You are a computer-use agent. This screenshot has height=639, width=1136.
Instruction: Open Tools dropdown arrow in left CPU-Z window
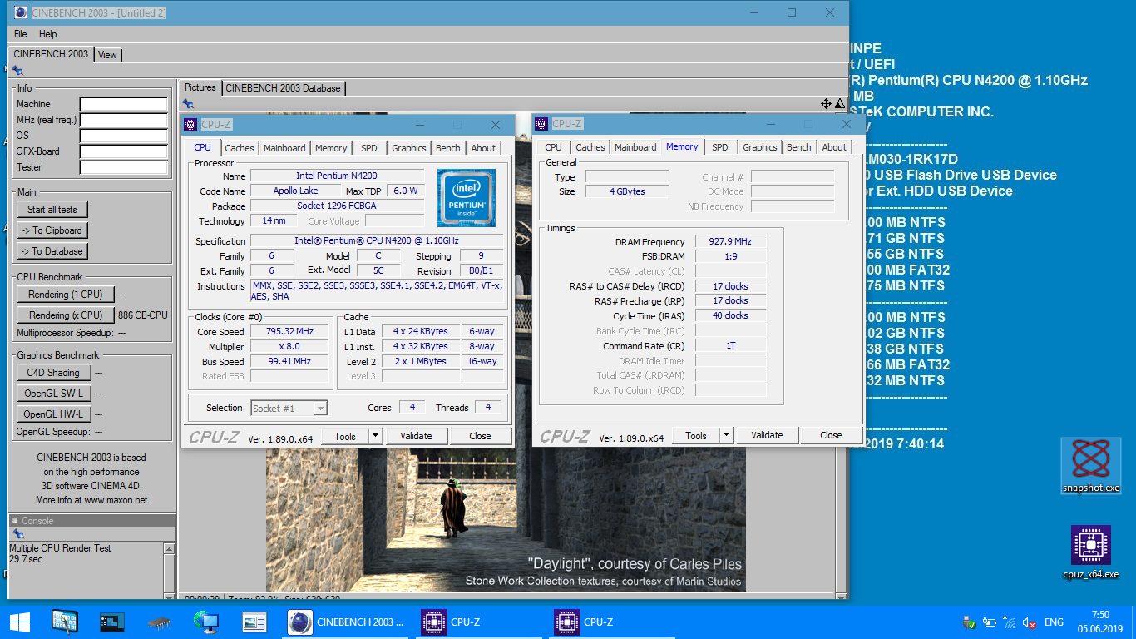(x=375, y=436)
